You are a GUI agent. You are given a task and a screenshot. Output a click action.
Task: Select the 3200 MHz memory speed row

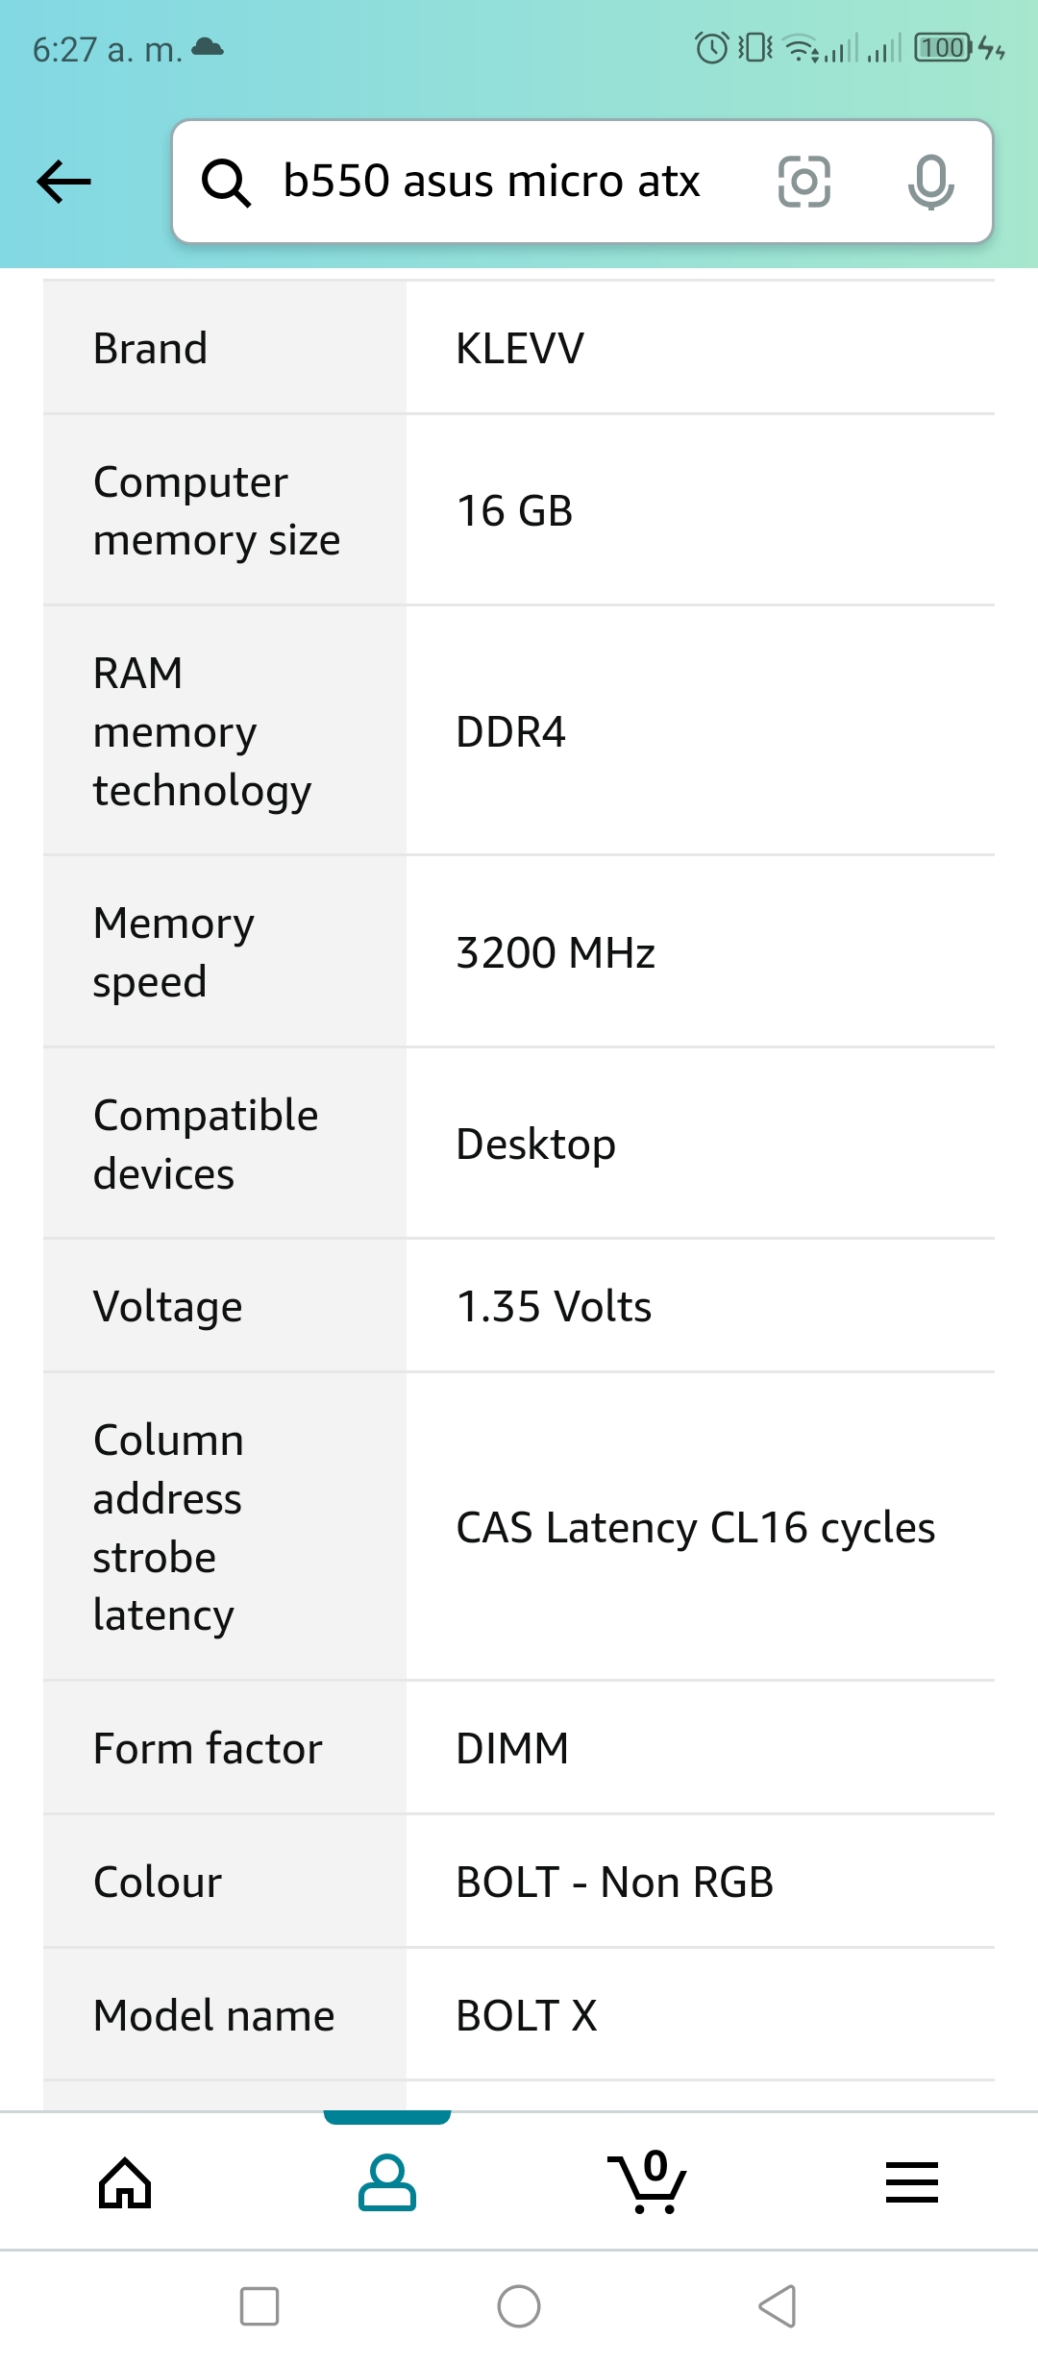coord(519,951)
